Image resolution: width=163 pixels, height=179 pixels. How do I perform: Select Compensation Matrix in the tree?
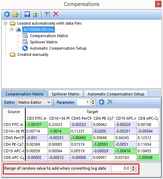(x=49, y=36)
